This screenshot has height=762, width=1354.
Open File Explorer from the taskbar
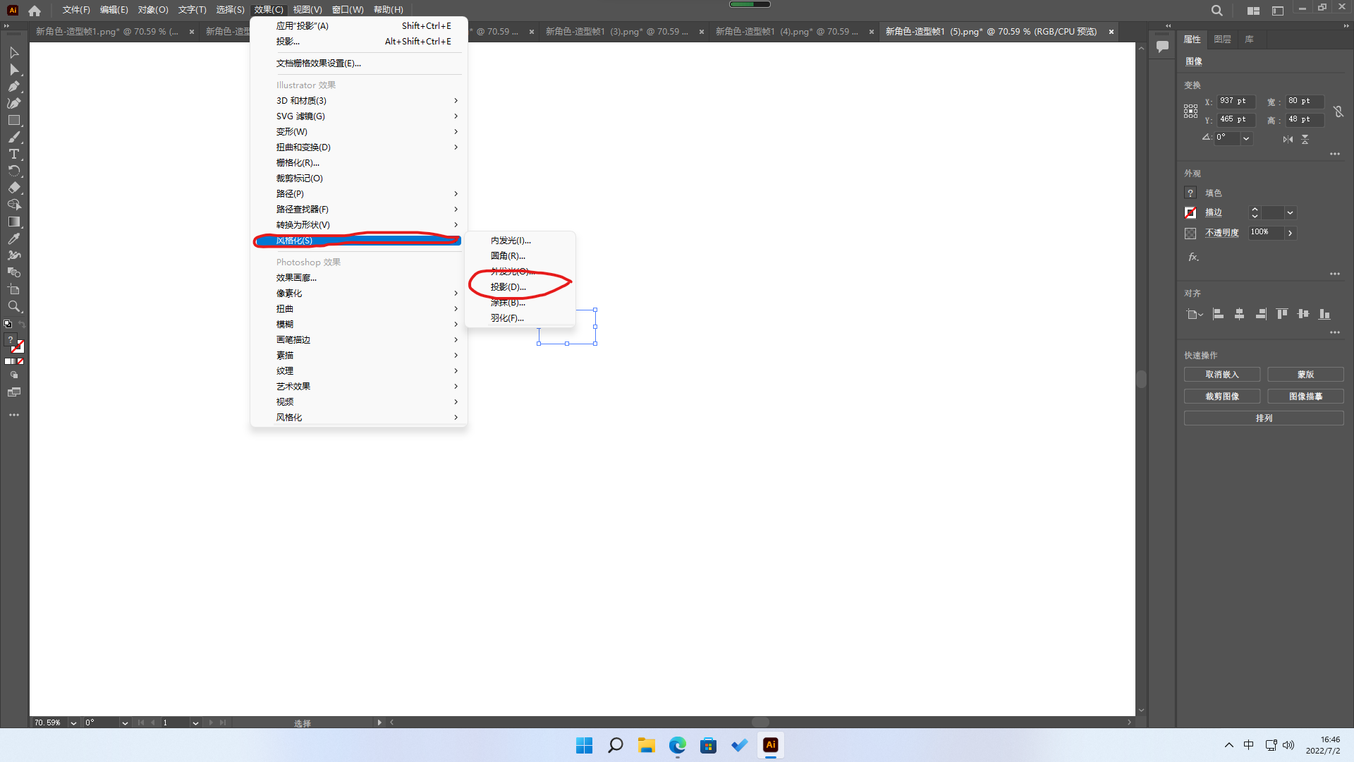pos(646,746)
